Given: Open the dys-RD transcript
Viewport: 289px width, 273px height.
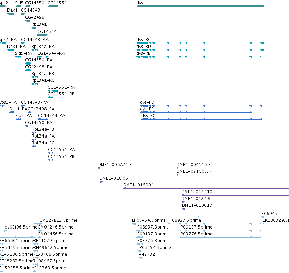Looking at the screenshot, I should pyautogui.click(x=200, y=50).
